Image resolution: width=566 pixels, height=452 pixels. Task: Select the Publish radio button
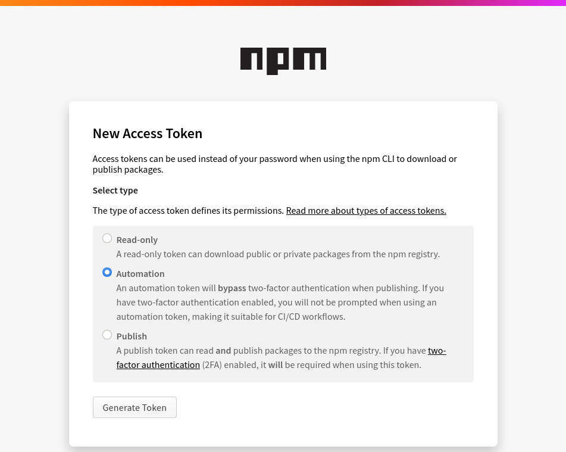pos(107,335)
